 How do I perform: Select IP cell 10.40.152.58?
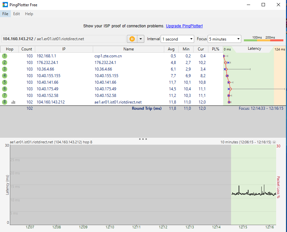pyautogui.click(x=47, y=96)
